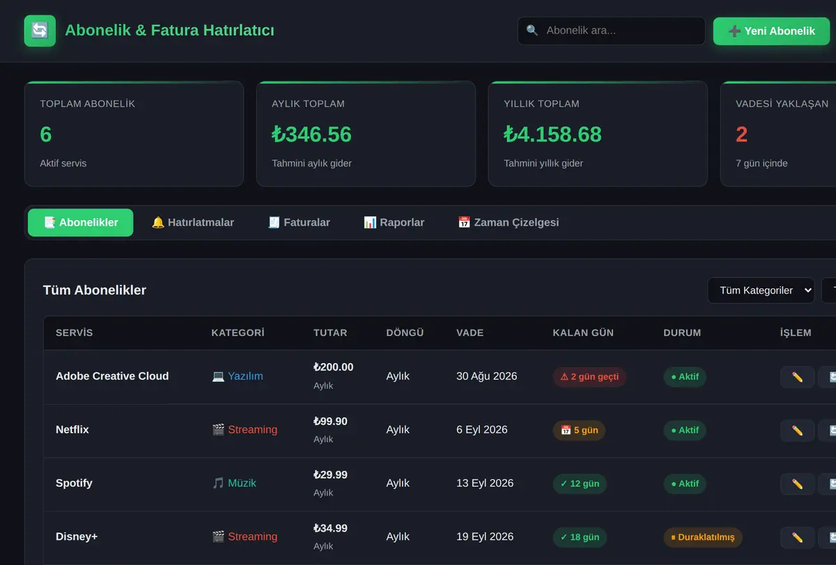Open the Zaman Çizelgesi tab
This screenshot has height=565, width=836.
point(508,223)
